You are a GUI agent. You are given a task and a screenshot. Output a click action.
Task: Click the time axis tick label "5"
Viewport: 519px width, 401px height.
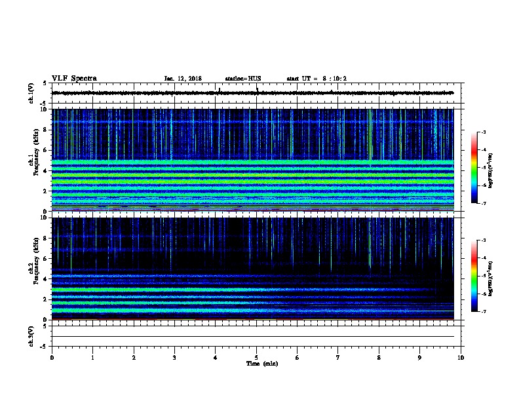coord(256,357)
